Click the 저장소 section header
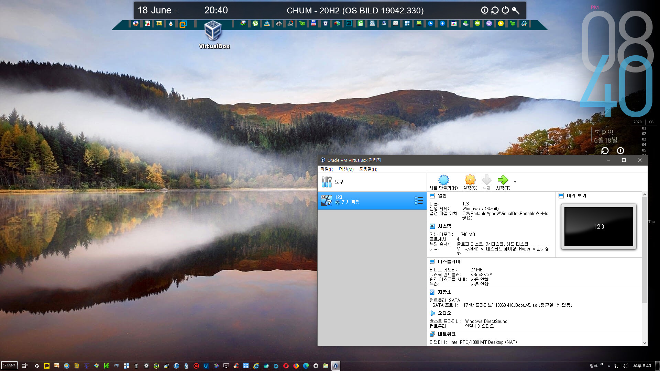The width and height of the screenshot is (660, 371). [x=444, y=292]
